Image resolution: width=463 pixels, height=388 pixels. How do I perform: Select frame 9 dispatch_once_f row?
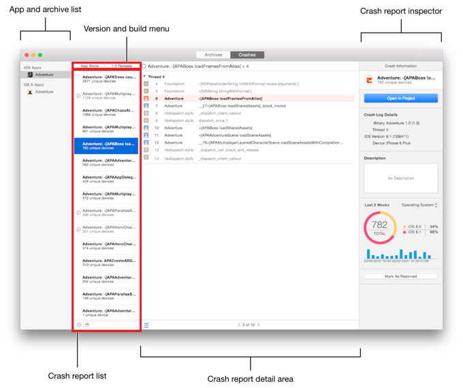pyautogui.click(x=249, y=120)
